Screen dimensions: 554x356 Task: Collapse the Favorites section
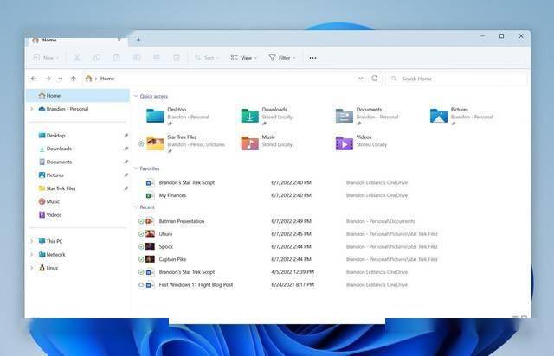point(136,168)
